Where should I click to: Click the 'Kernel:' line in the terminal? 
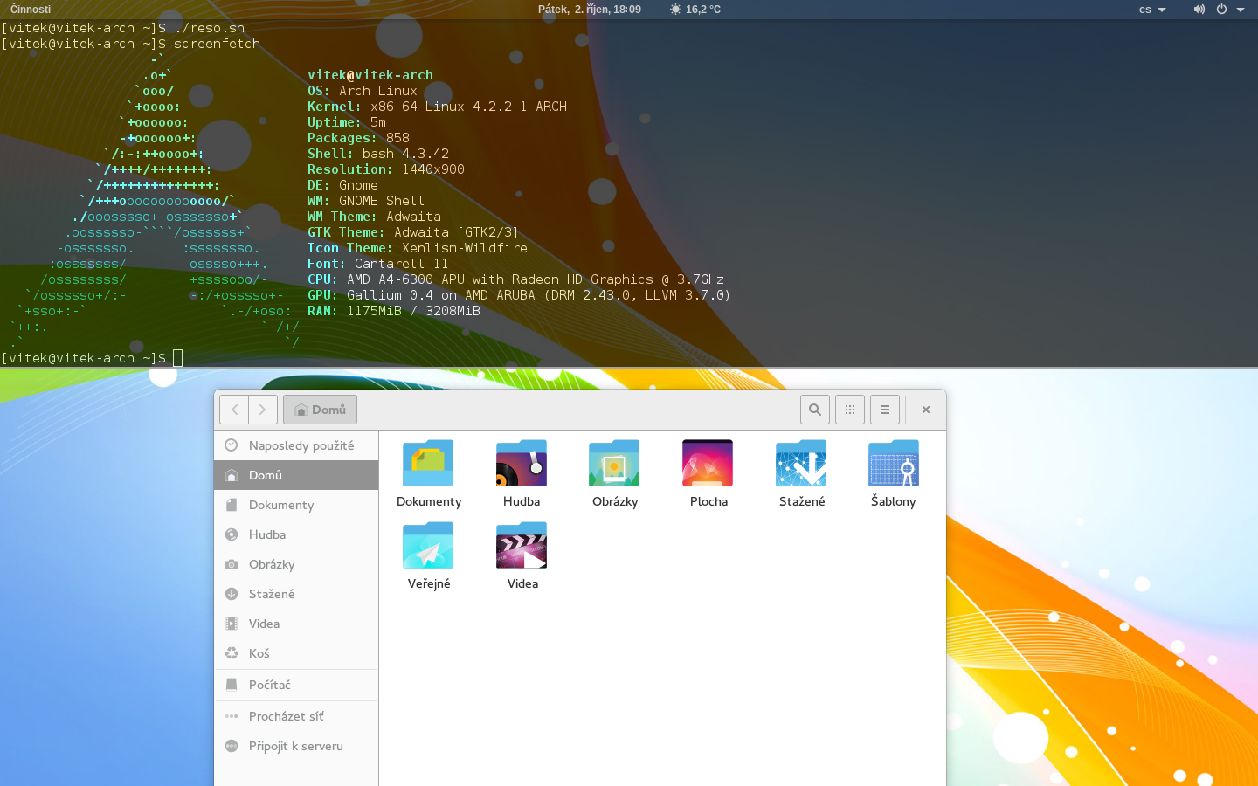coord(437,107)
